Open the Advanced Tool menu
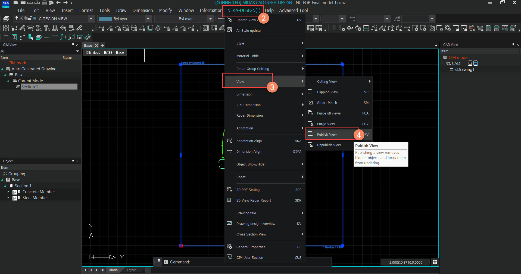 [293, 10]
